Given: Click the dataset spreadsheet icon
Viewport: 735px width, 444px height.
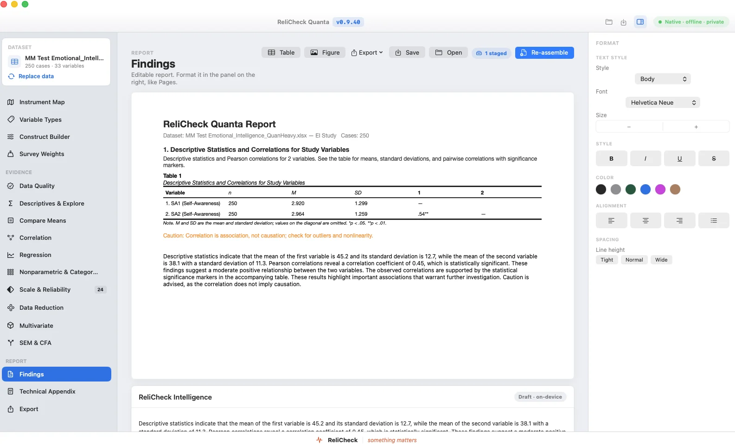Looking at the screenshot, I should [x=15, y=62].
